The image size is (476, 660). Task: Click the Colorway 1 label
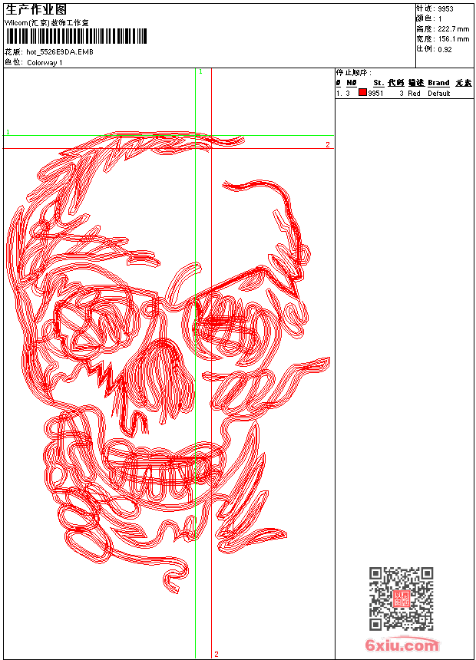coord(45,62)
